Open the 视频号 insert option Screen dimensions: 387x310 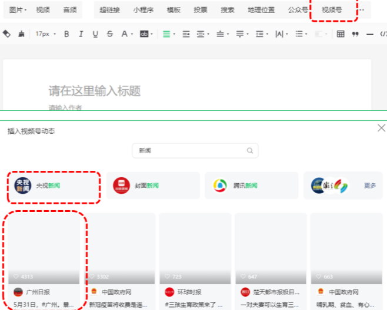click(332, 10)
